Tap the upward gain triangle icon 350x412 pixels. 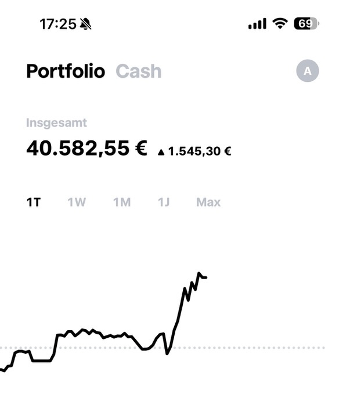pyautogui.click(x=161, y=152)
